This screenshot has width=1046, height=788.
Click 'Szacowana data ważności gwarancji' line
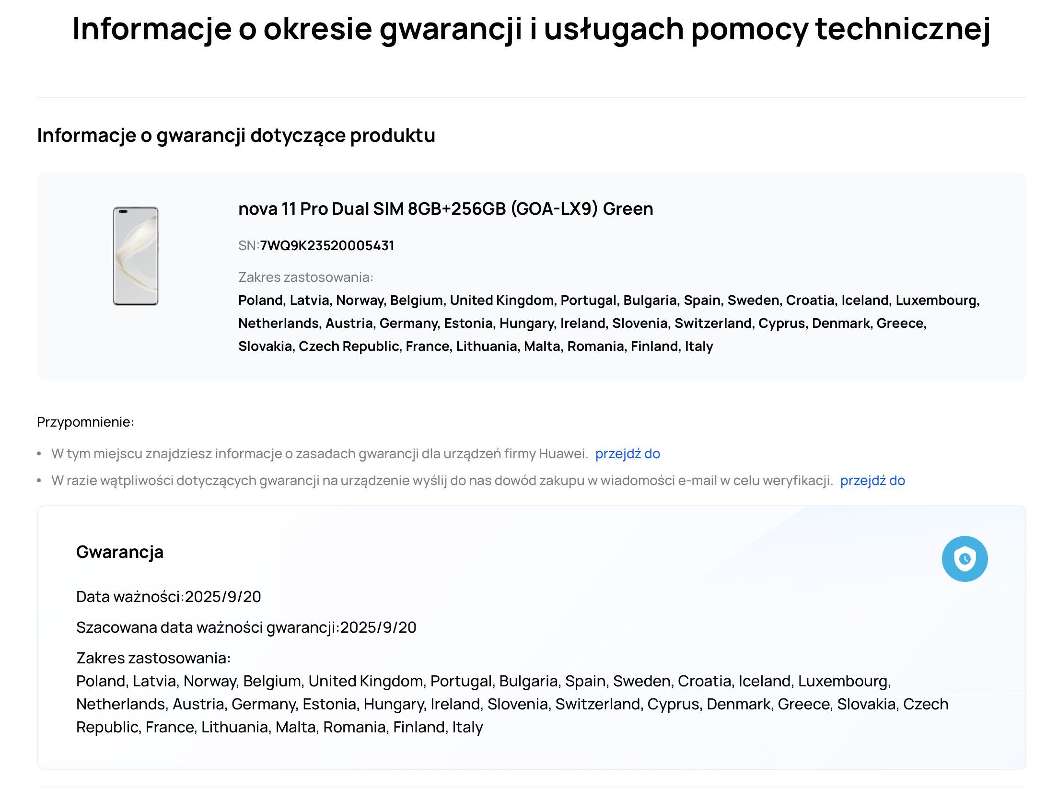point(246,627)
